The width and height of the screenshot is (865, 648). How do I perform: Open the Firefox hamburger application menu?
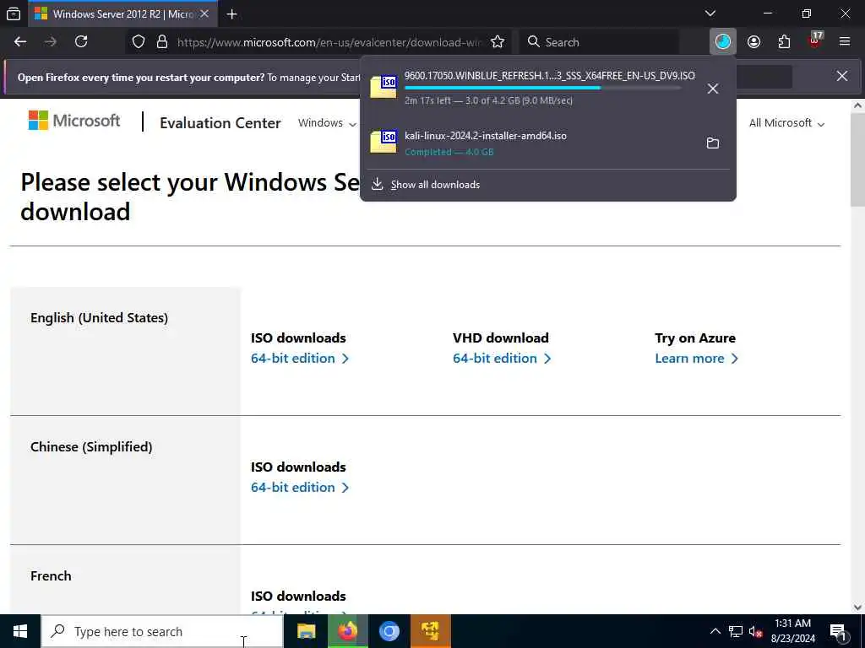(x=844, y=42)
